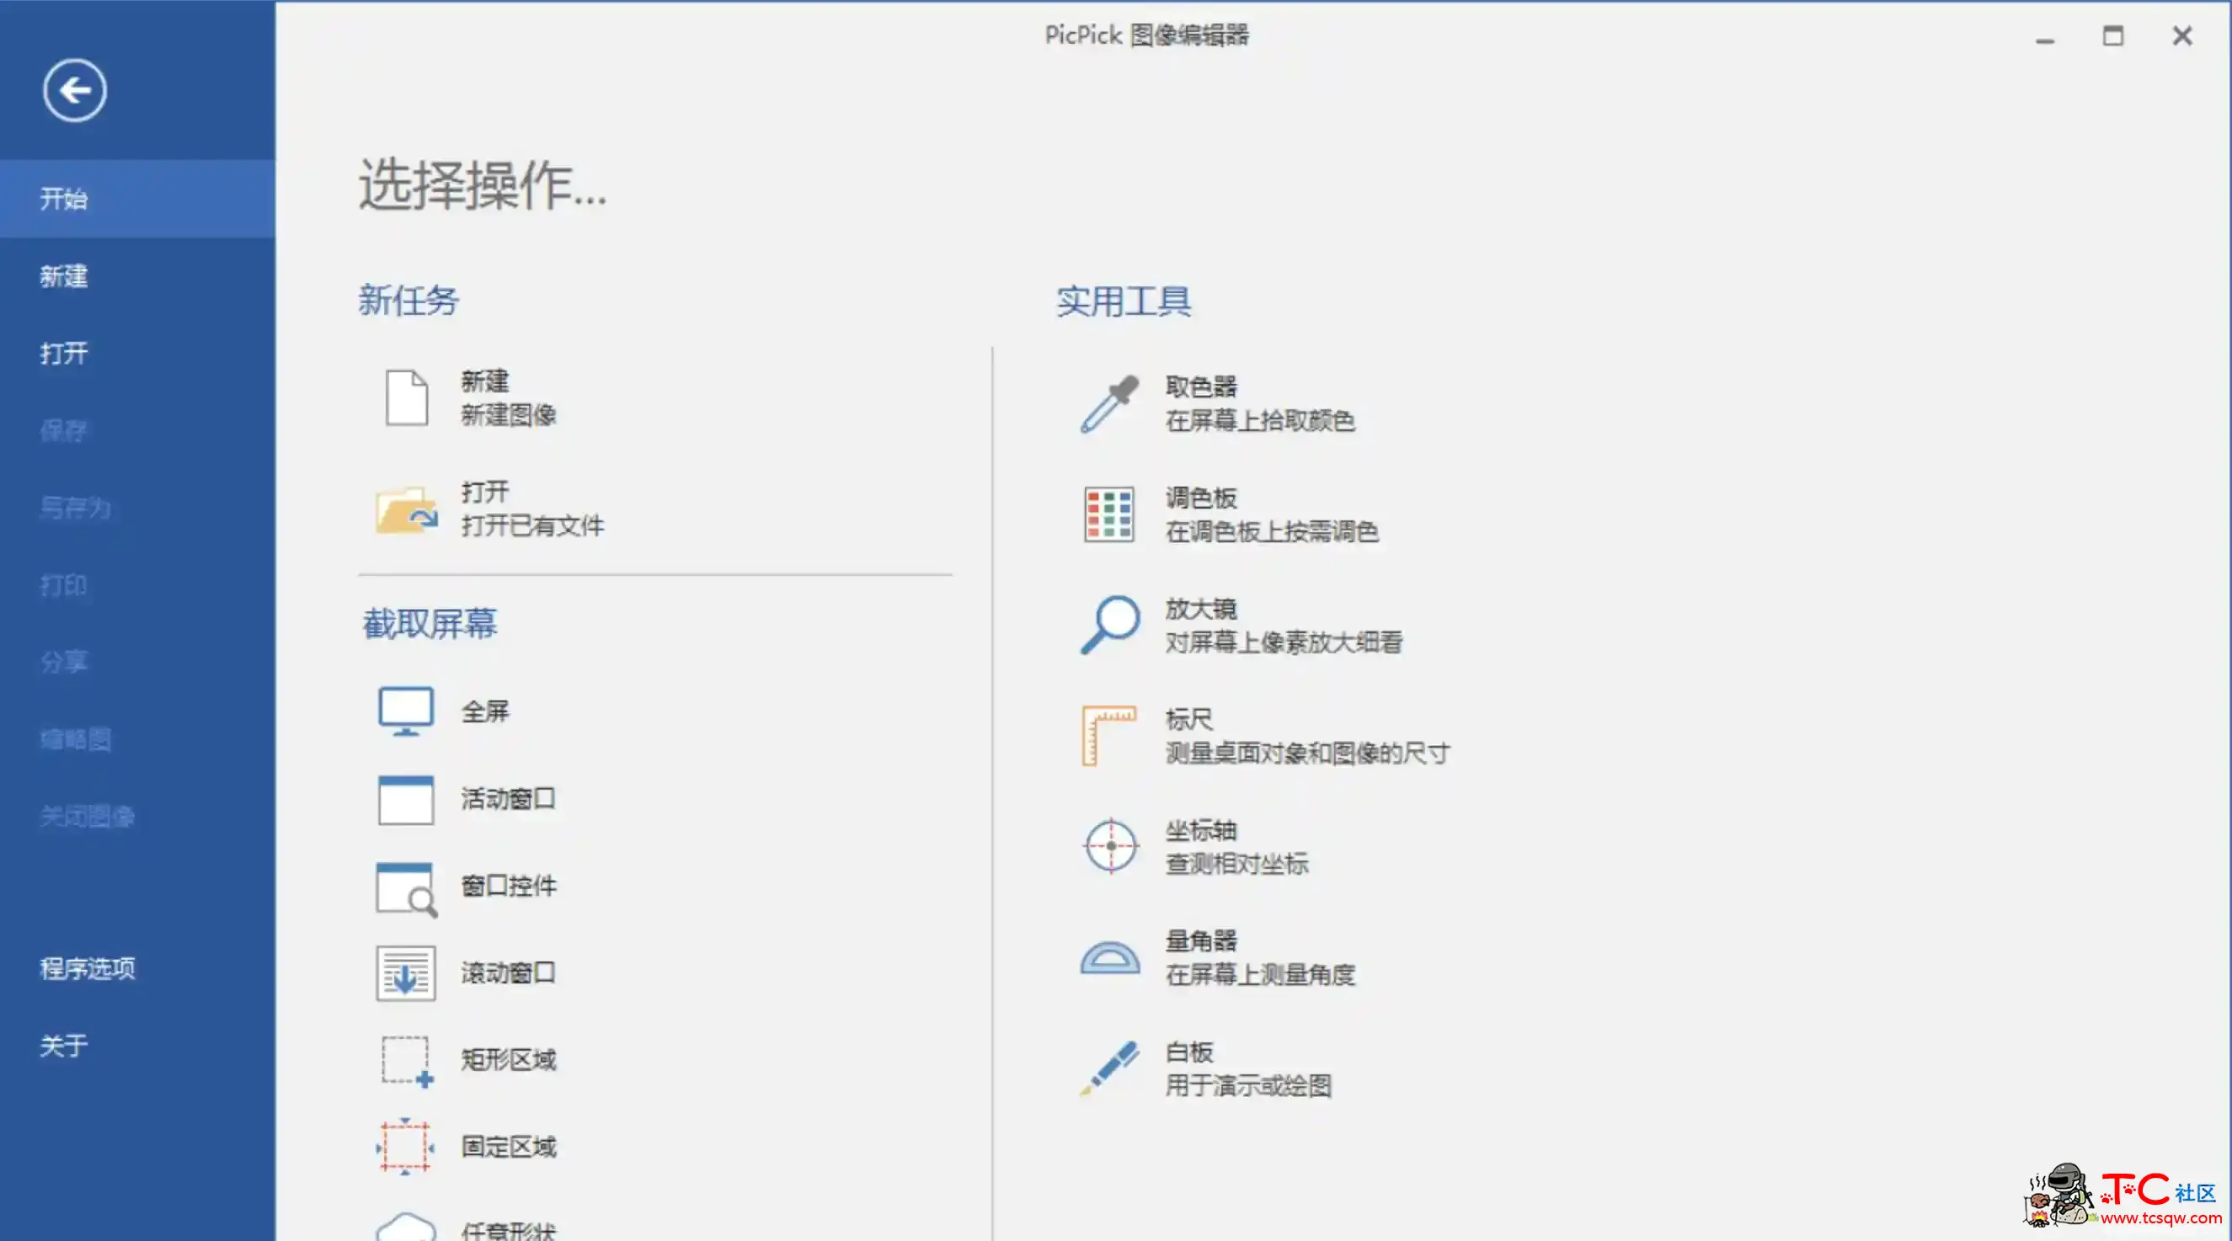Viewport: 2232px width, 1241px height.
Task: Click the 新建图像 description text
Action: click(x=509, y=415)
